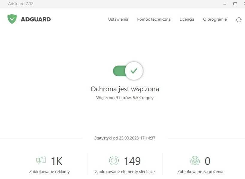Click the Zablokowane reklamy label
The image size is (245, 179).
click(49, 172)
